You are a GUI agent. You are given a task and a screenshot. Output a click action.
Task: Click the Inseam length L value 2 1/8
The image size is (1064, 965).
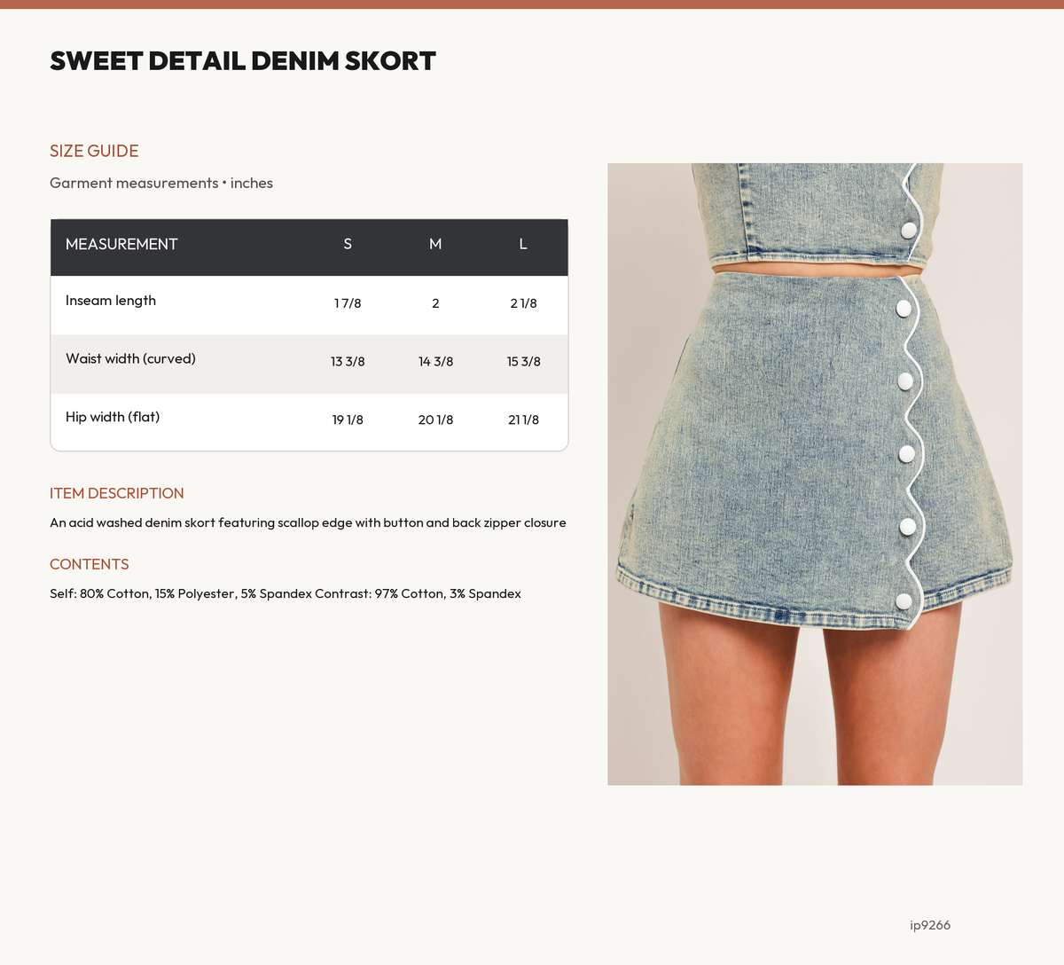523,303
